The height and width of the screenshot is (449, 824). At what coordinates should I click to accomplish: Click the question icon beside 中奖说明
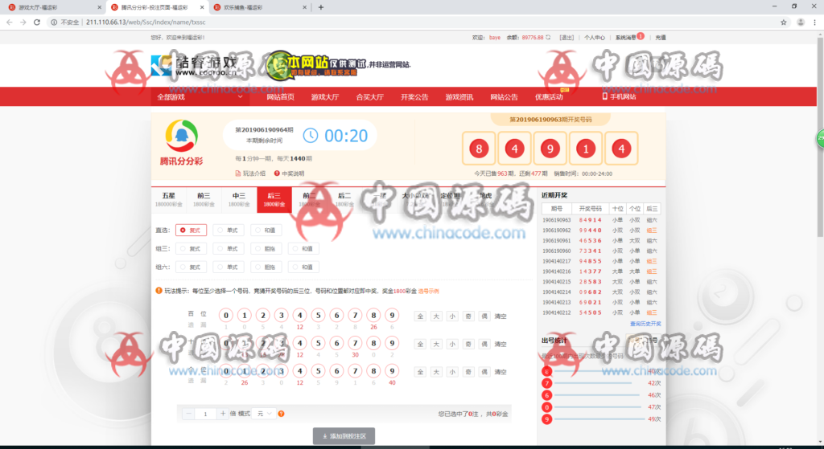277,173
